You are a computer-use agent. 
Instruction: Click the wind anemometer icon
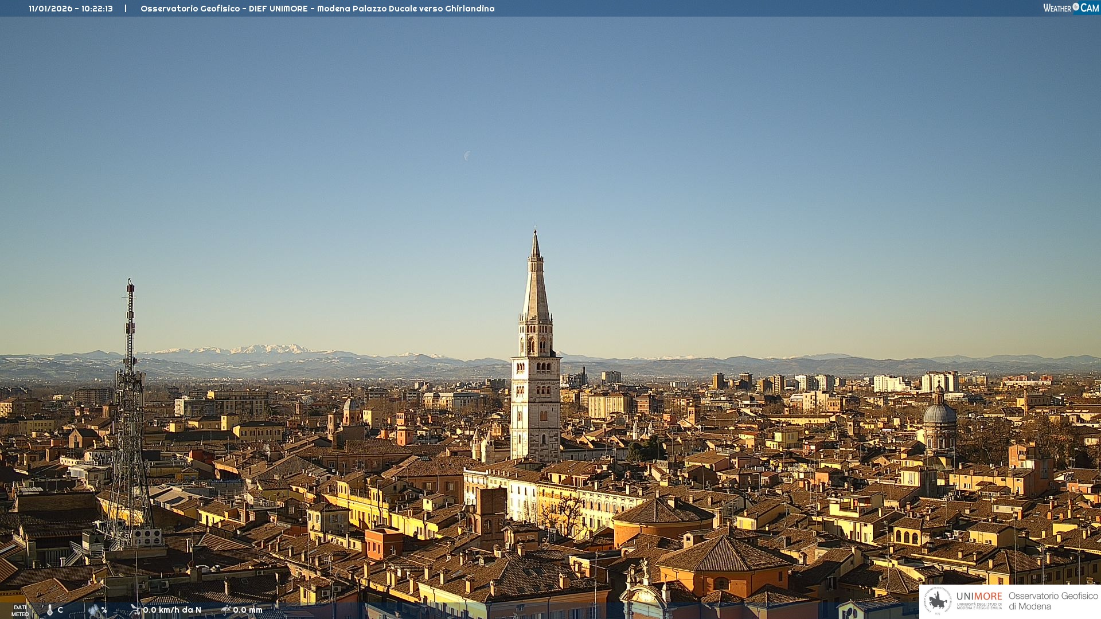point(135,610)
